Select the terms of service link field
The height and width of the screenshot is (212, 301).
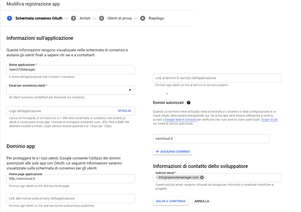click(x=217, y=78)
